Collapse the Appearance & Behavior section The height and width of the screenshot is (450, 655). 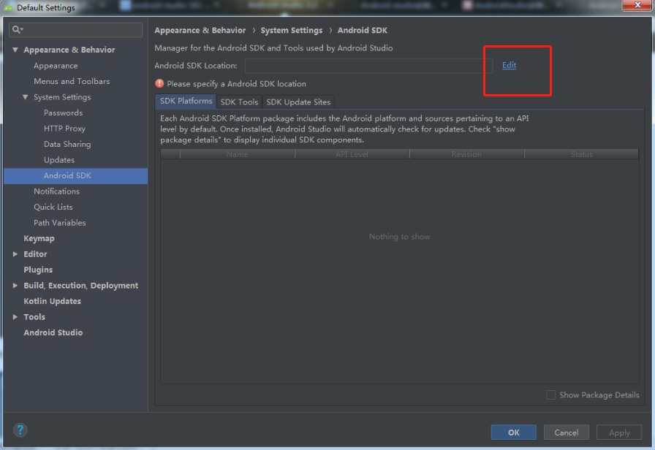pyautogui.click(x=16, y=49)
